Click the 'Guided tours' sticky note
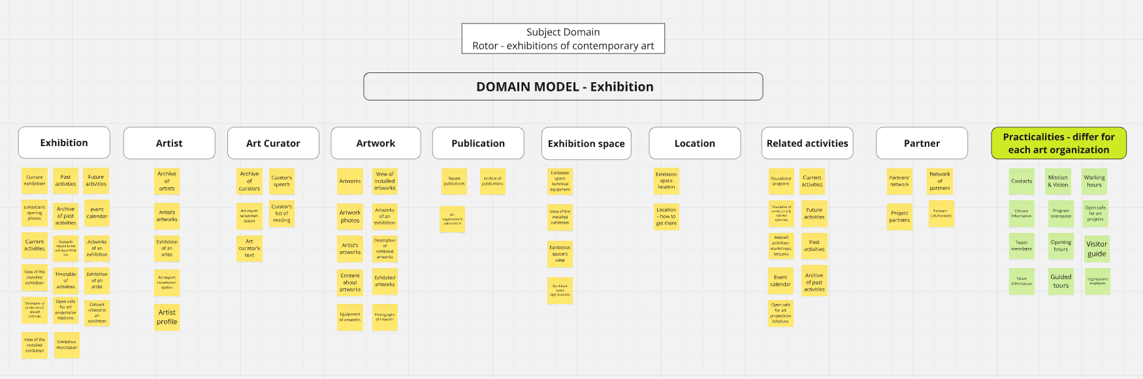The height and width of the screenshot is (379, 1143). click(x=1061, y=281)
